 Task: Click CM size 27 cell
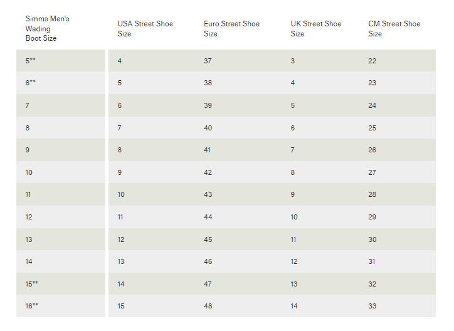tap(372, 172)
